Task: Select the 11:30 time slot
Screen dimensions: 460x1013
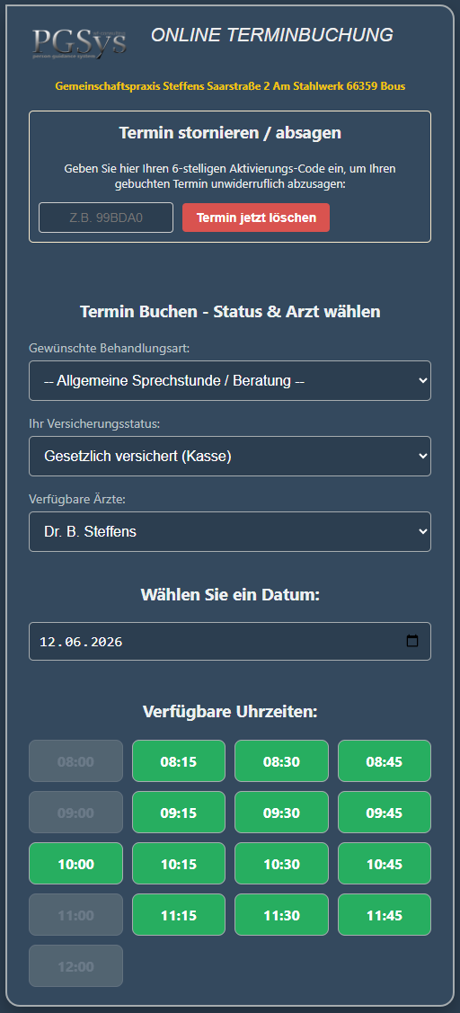Action: (282, 915)
